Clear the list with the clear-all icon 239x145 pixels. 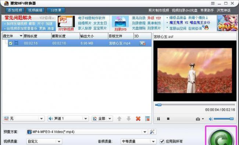tap(147, 119)
